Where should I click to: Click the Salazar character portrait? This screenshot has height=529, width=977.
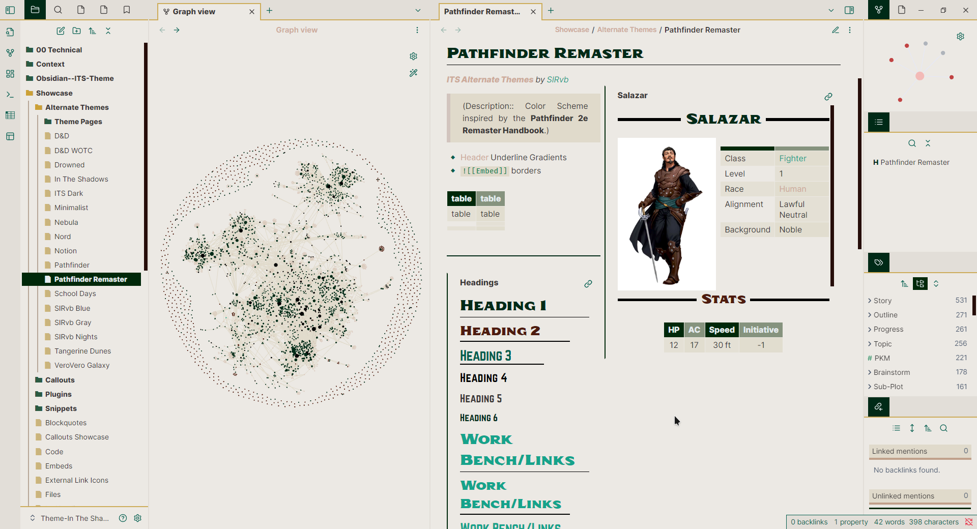click(x=667, y=214)
